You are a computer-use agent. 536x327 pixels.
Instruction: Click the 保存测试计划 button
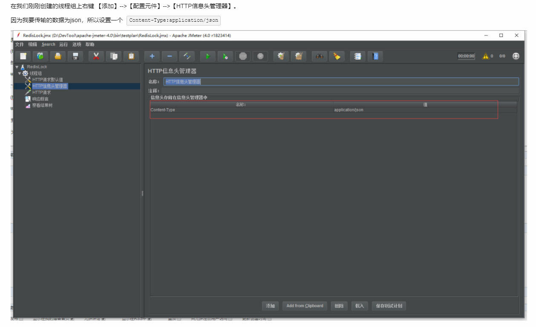click(389, 306)
